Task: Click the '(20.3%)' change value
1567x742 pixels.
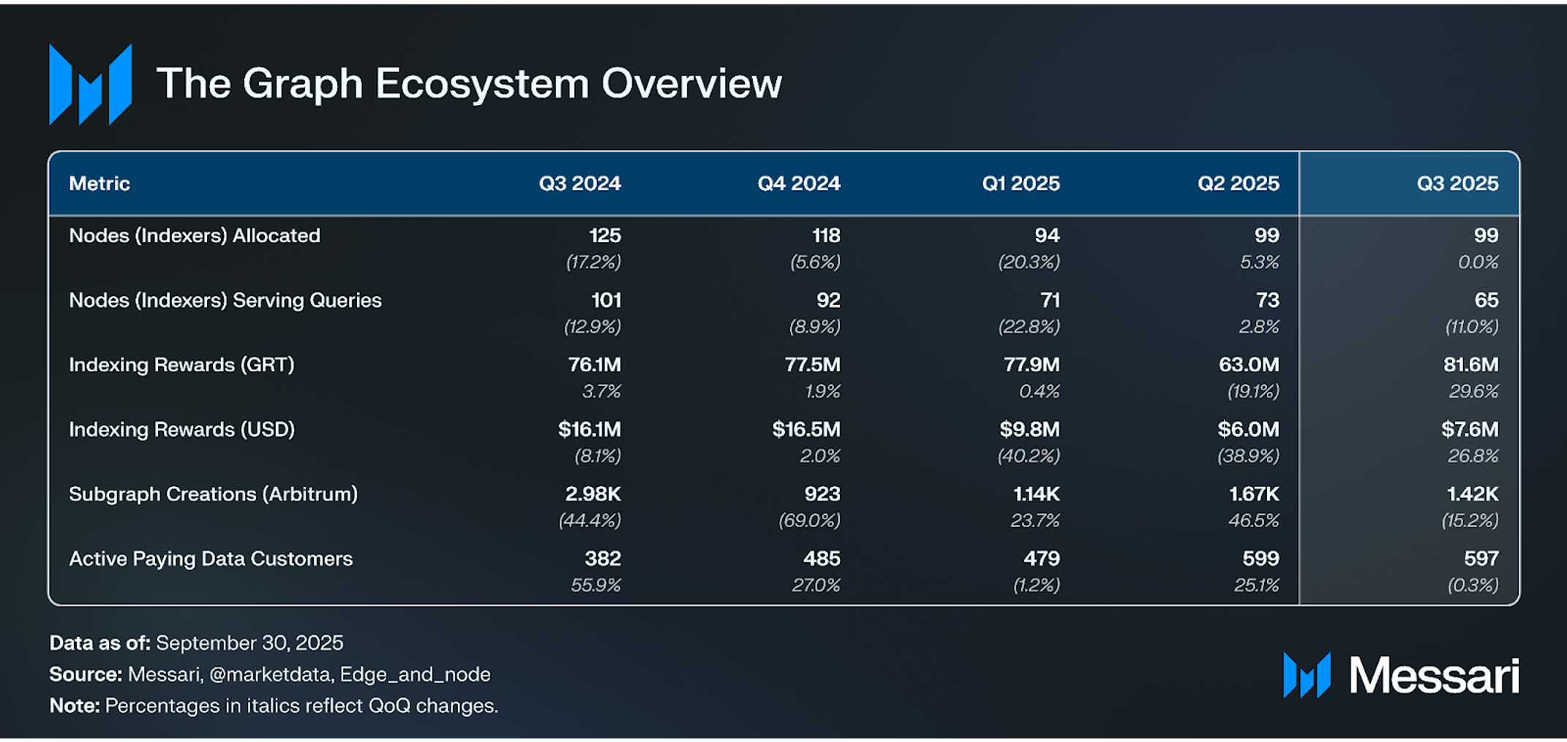Action: click(x=1029, y=262)
